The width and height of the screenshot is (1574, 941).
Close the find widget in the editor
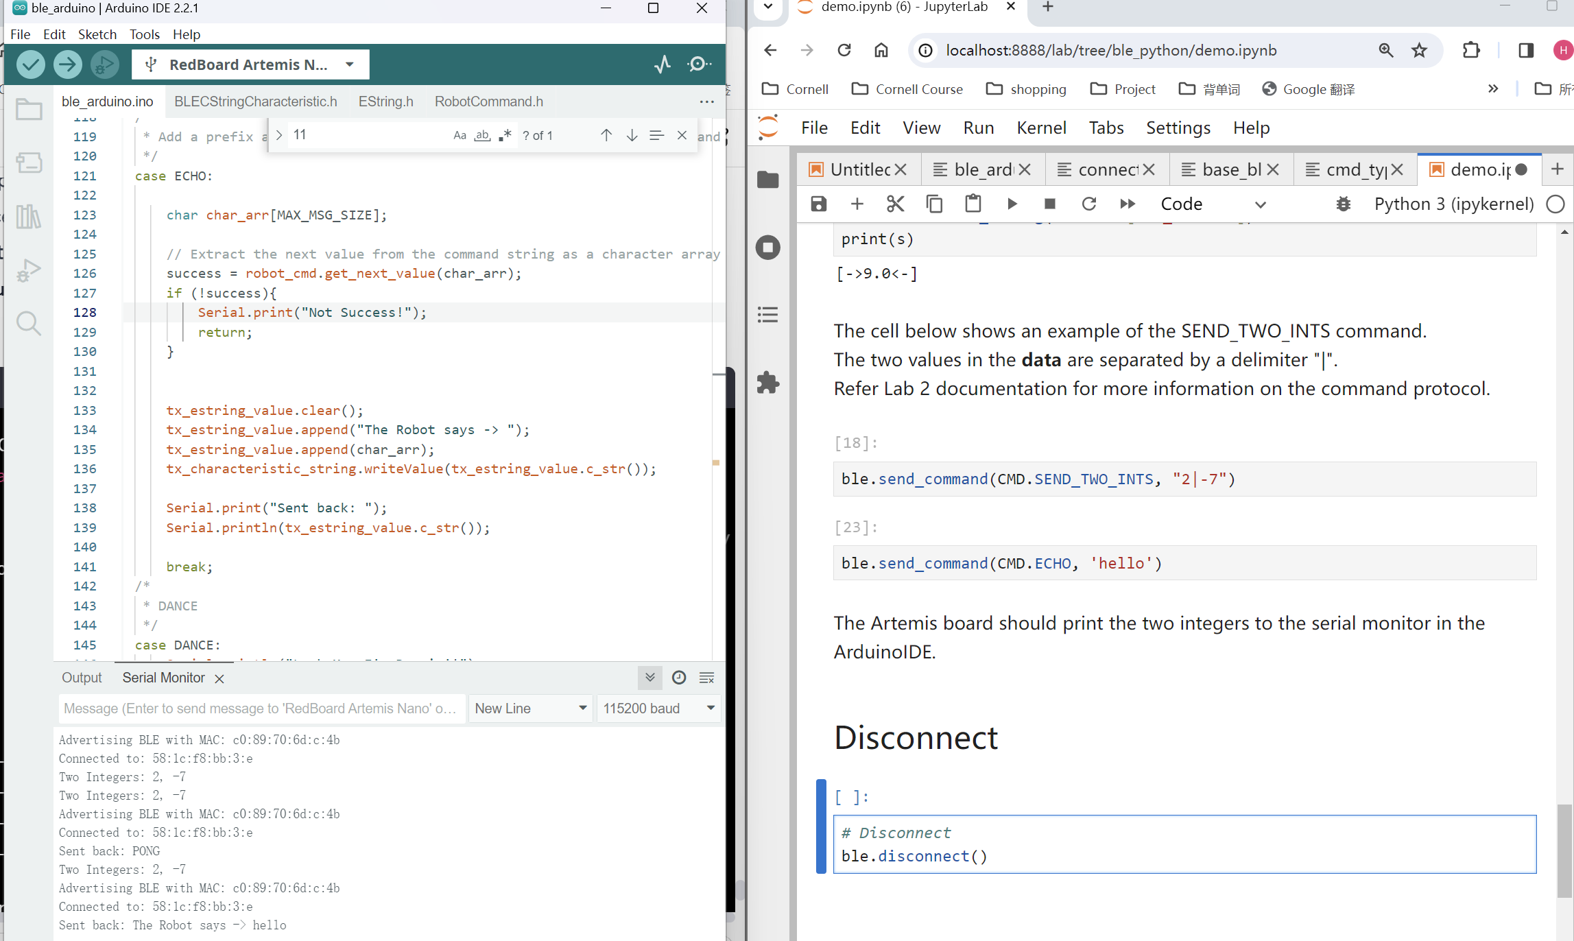(x=682, y=135)
